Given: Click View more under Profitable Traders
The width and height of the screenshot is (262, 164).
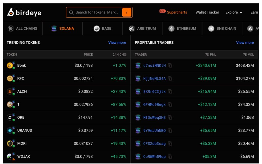Looking at the screenshot, I should [245, 43].
